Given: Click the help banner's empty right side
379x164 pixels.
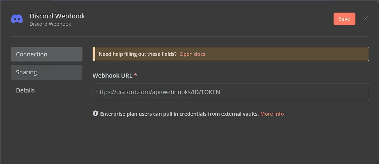Looking at the screenshot, I should point(286,54).
